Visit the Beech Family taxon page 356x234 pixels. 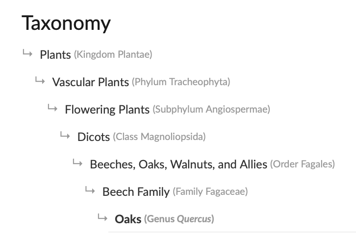coord(136,192)
